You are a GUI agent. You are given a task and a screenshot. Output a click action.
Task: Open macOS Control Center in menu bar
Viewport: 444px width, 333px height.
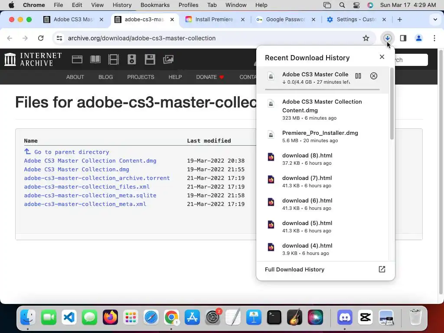click(x=356, y=5)
